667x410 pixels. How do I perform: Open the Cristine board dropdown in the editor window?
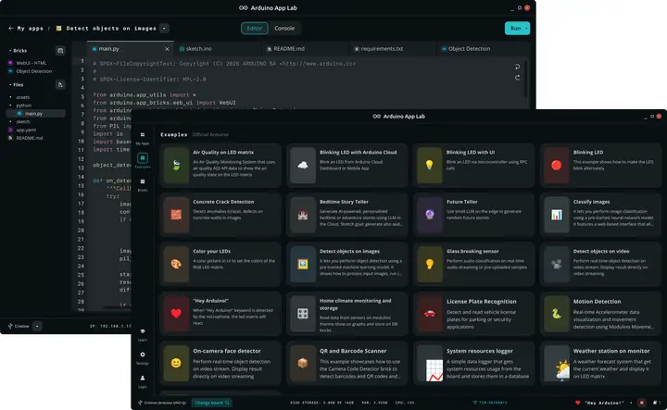[37, 327]
